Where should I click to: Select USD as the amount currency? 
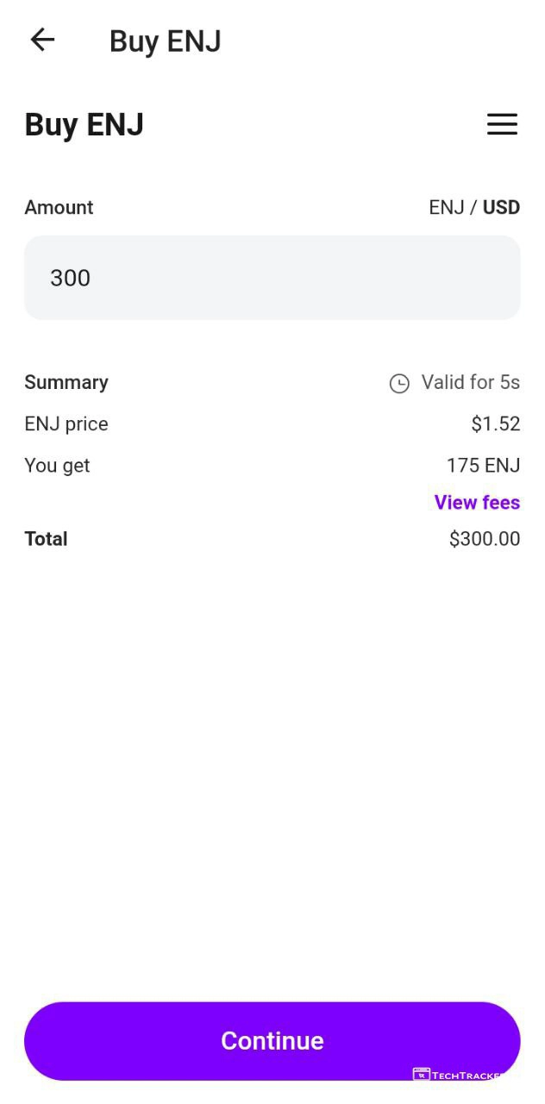[x=501, y=208]
